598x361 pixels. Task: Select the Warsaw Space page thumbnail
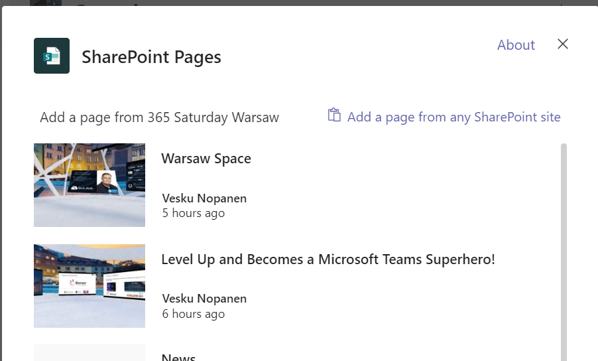tap(90, 185)
